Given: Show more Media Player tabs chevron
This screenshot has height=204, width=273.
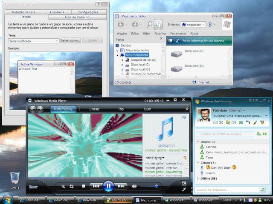Looking at the screenshot, I should (187, 109).
